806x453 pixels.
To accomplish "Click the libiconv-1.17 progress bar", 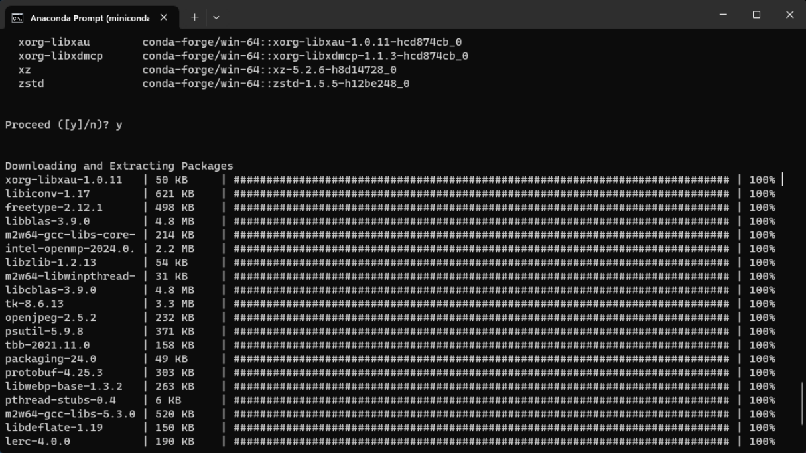I will [481, 194].
